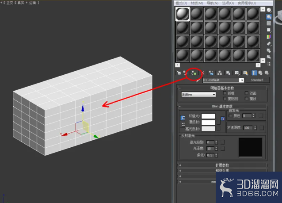Viewport: 282px width, 203px height.
Task: Check 自发光 颜色 checkbox
Action: pos(231,115)
